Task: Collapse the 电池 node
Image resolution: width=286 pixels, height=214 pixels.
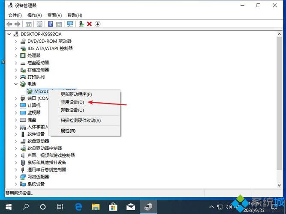Action: click(16, 84)
